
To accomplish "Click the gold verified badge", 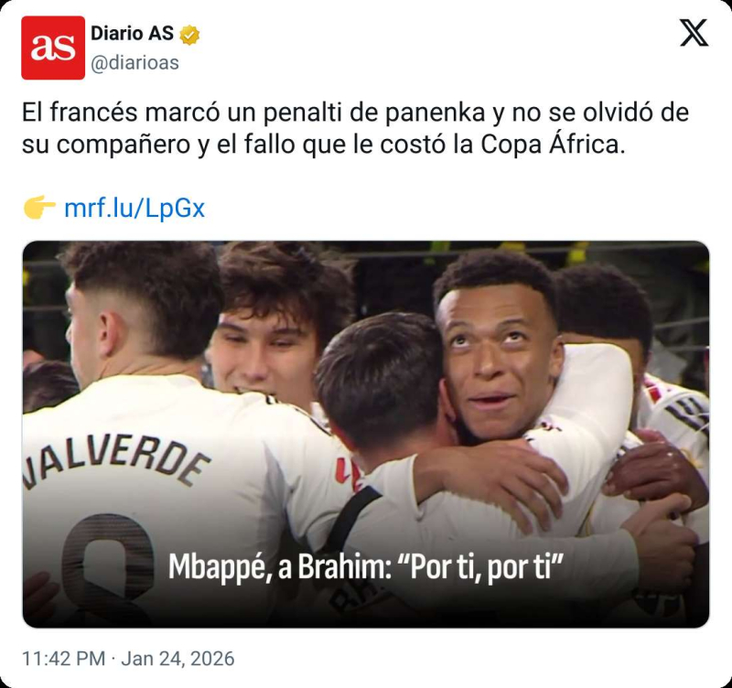I will (x=189, y=35).
